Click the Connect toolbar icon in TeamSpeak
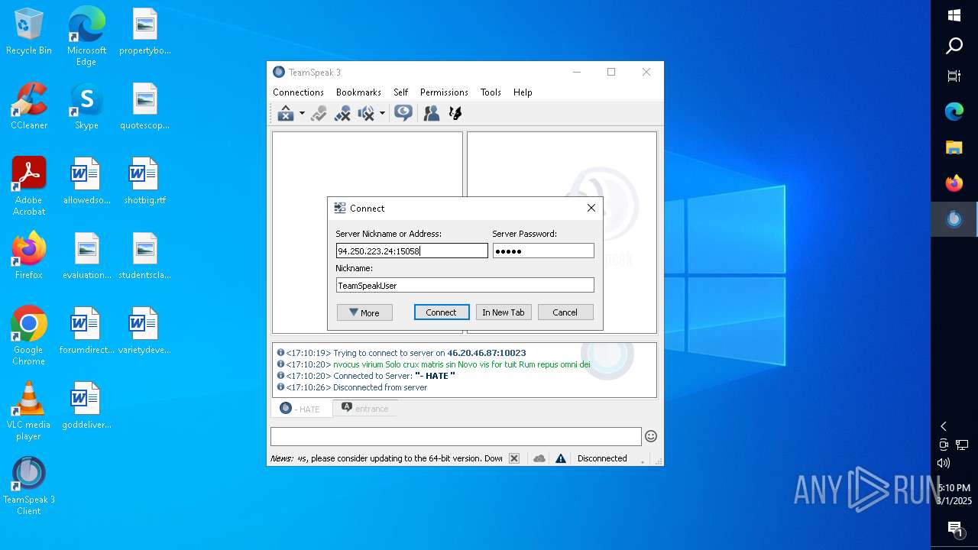978x550 pixels. click(286, 114)
